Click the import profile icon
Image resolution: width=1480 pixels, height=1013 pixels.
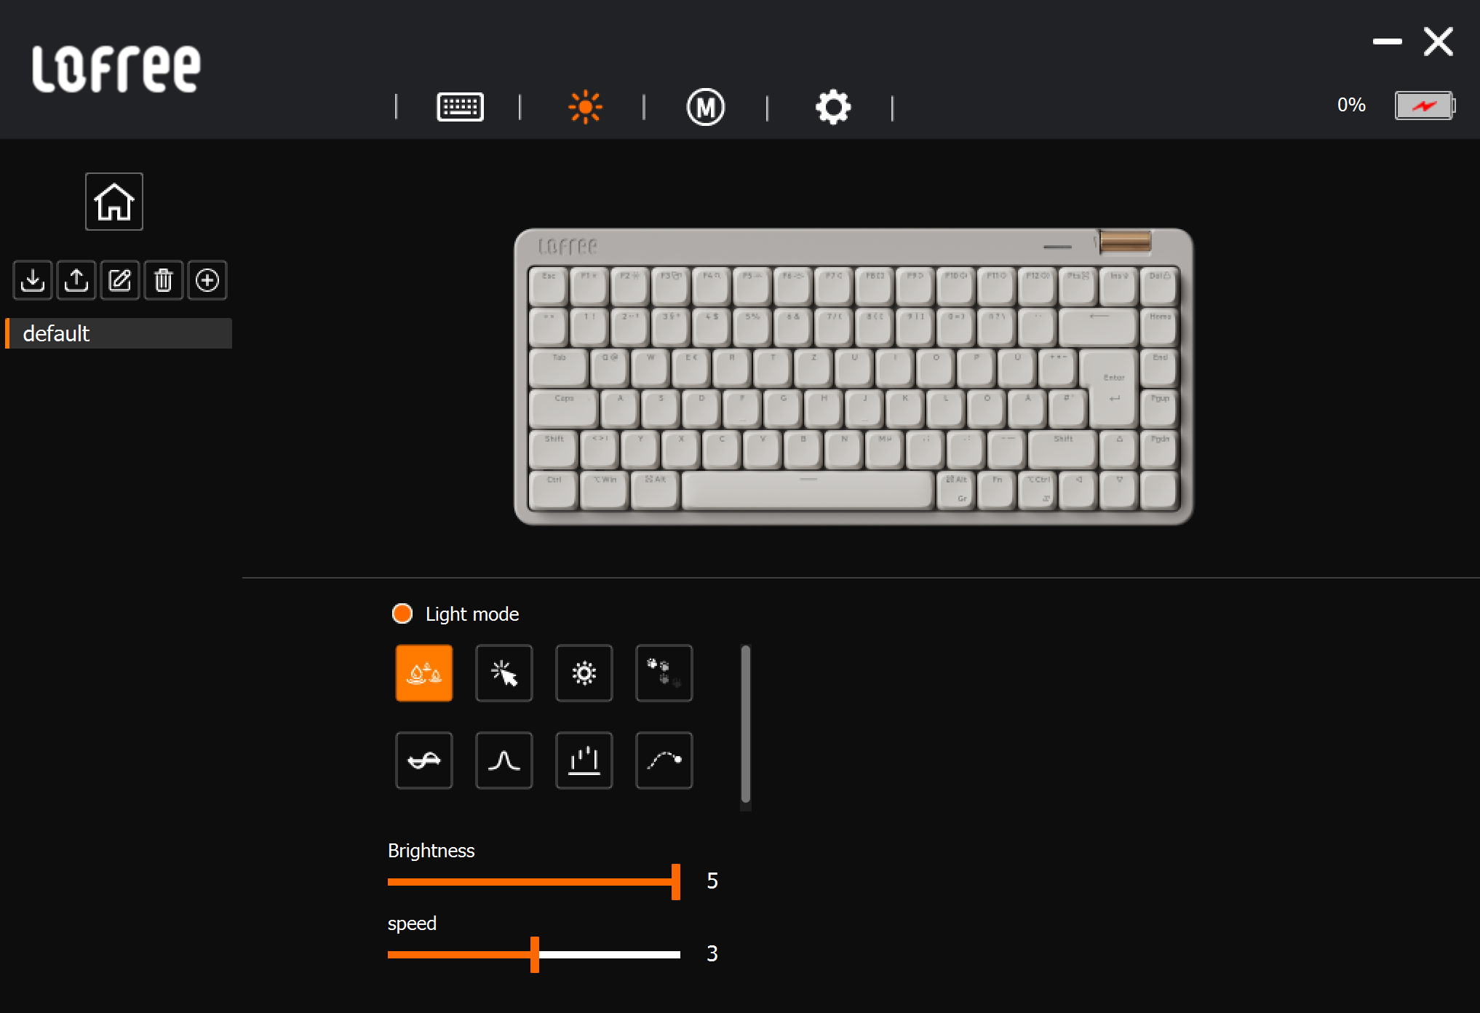(x=33, y=280)
